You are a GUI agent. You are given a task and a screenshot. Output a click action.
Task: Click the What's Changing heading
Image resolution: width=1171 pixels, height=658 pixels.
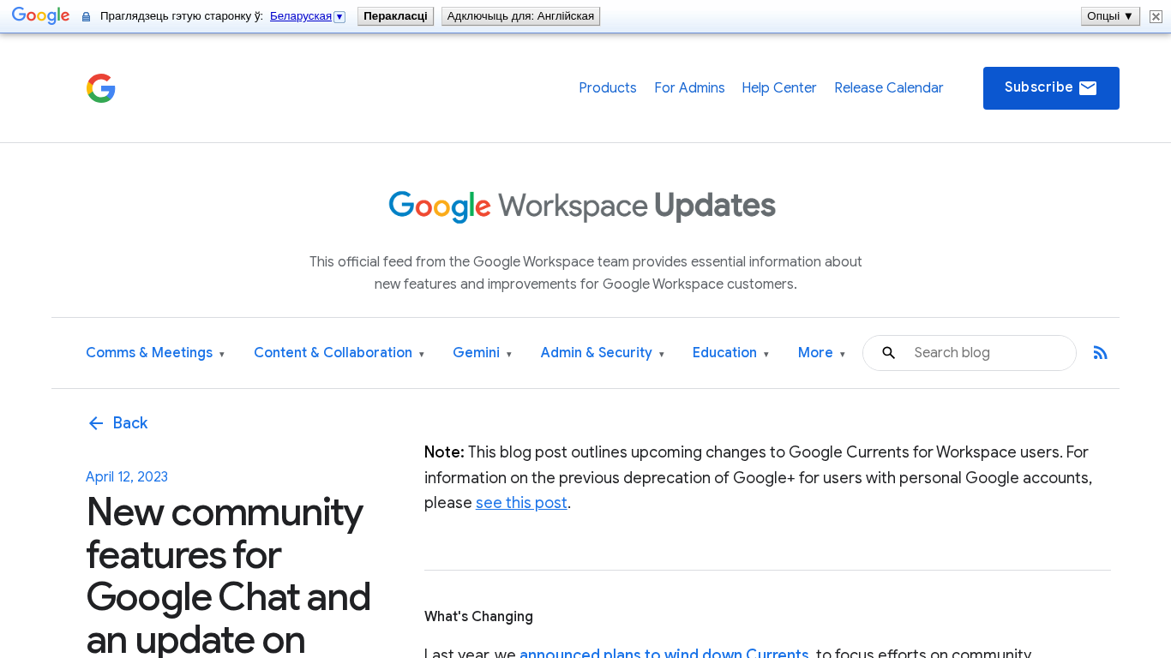478,617
